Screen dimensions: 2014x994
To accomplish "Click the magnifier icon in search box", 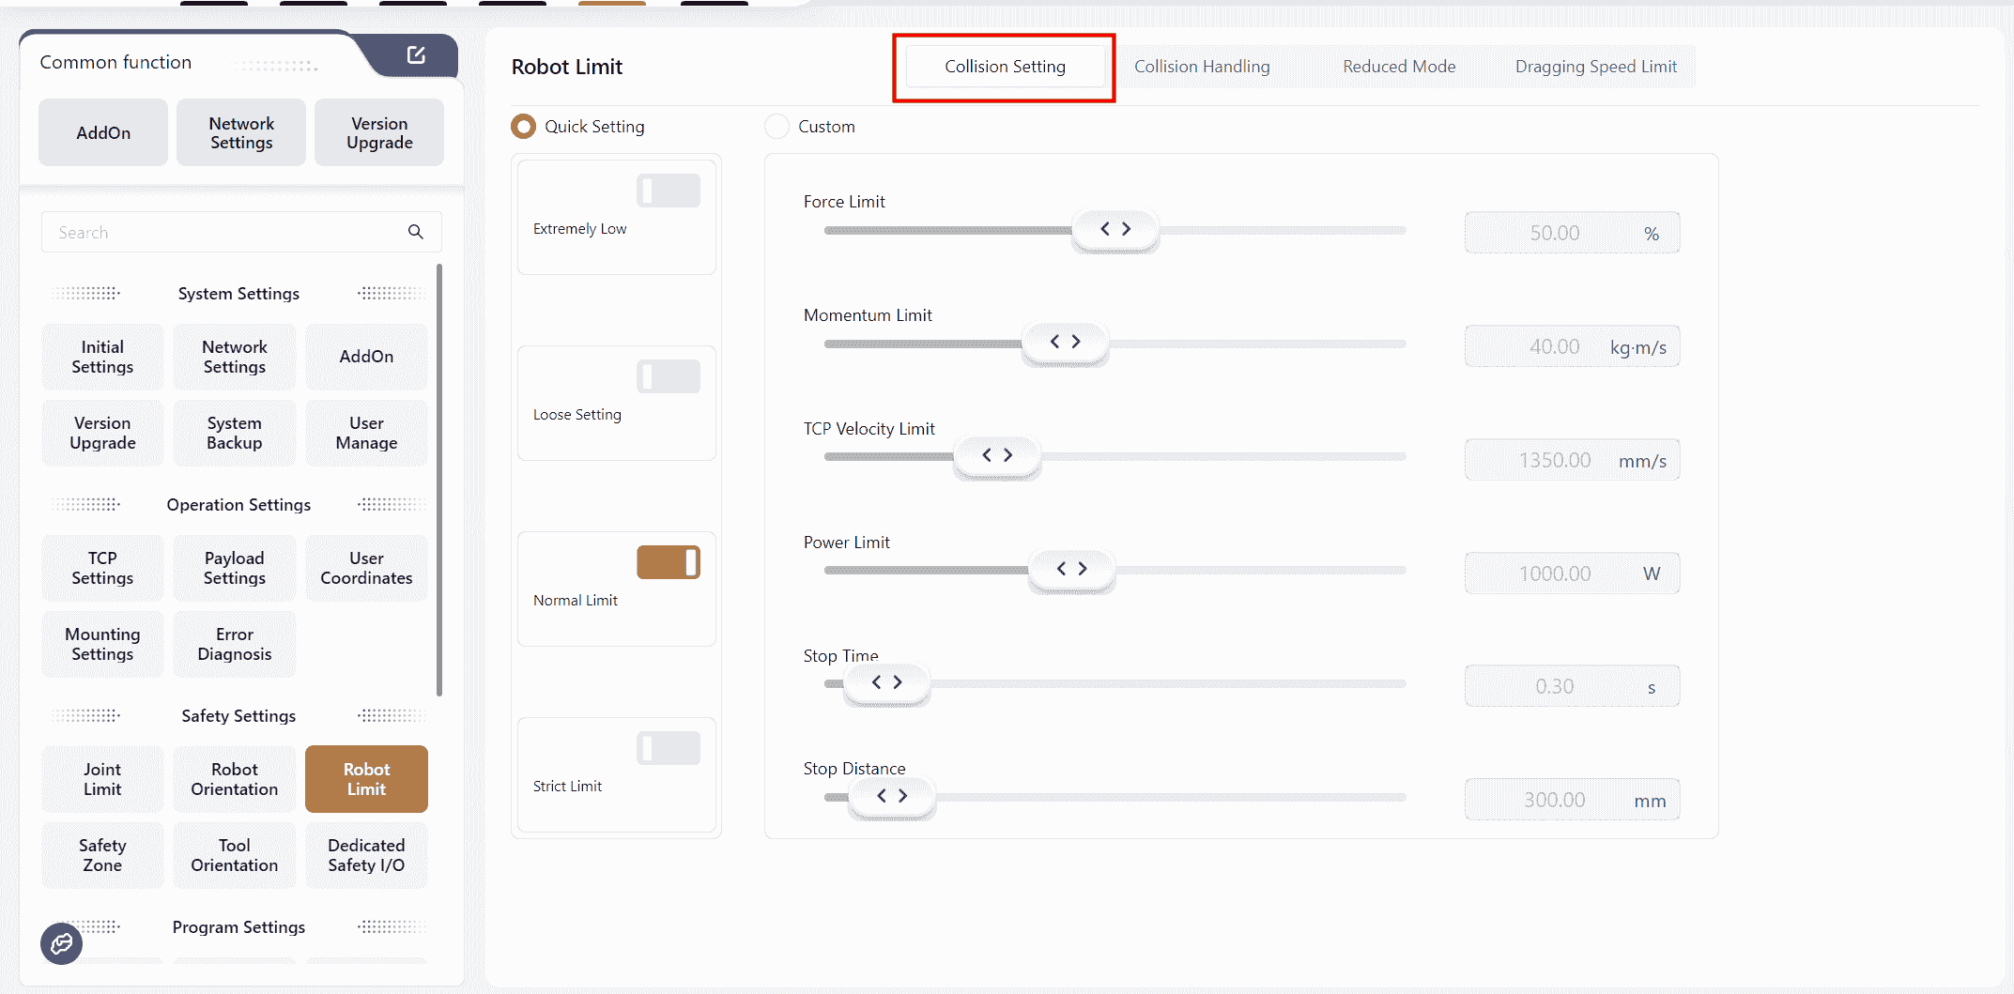I will 415,232.
